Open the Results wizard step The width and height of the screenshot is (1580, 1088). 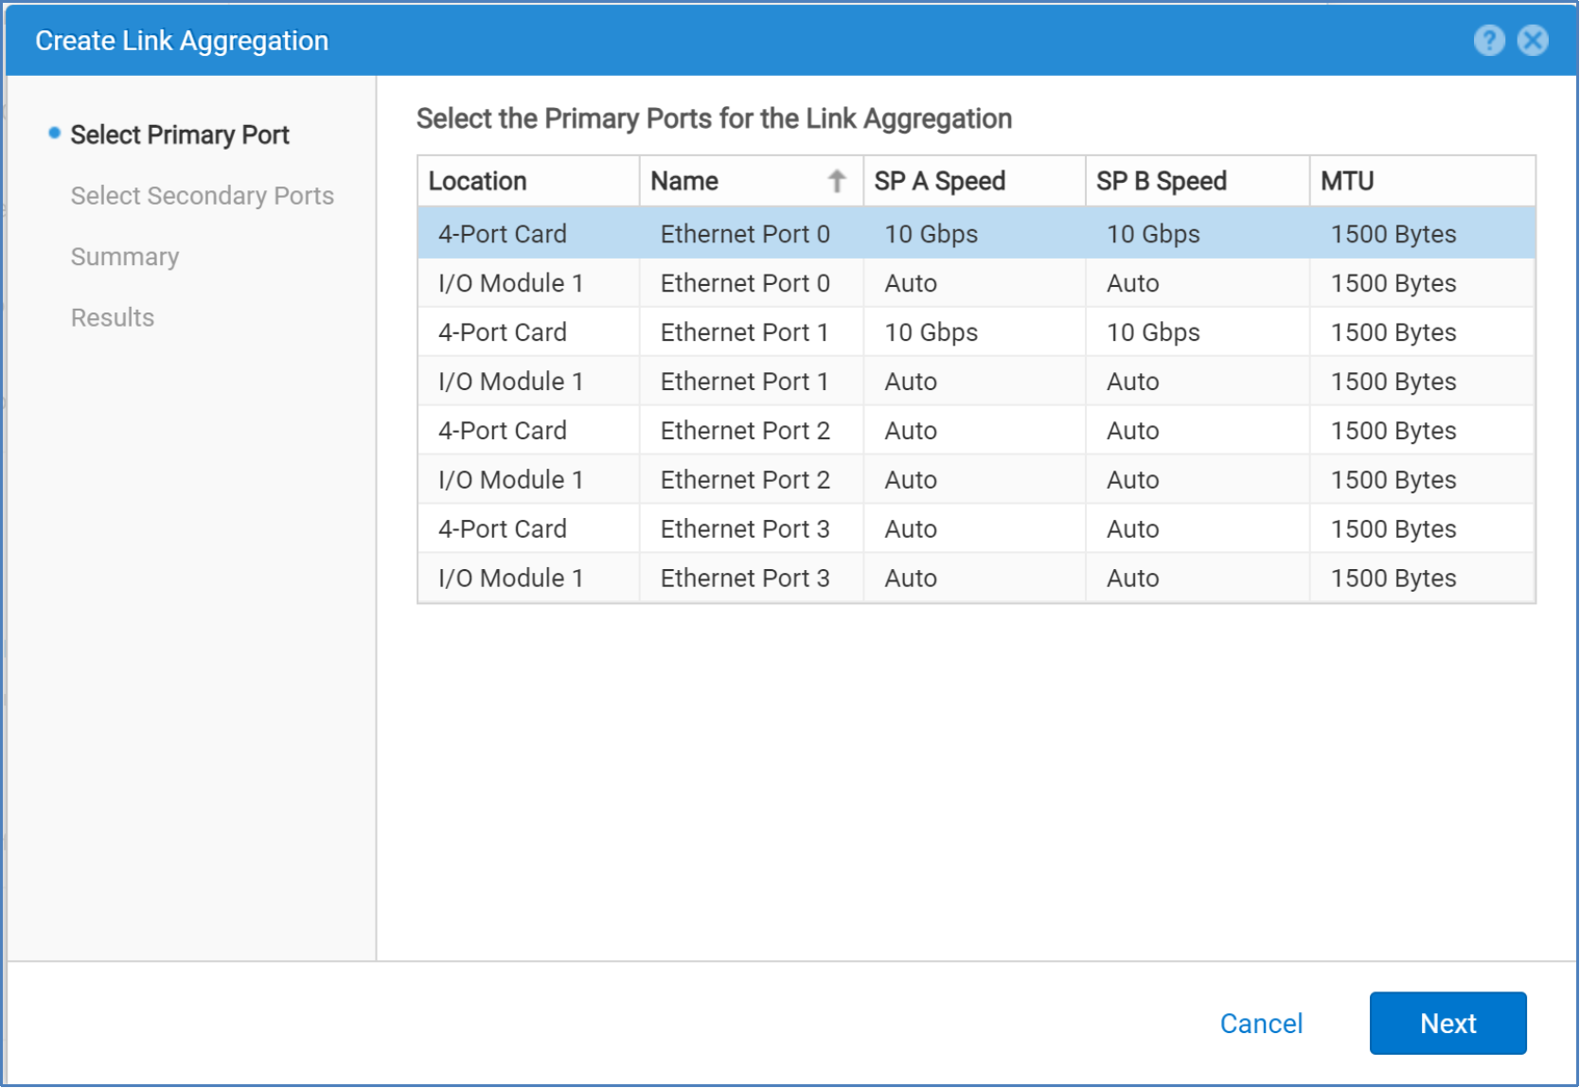113,317
